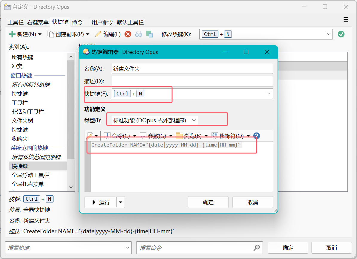Screen dimensions: 357x259
Task: Select 收藏夹 category
Action: coord(20,138)
